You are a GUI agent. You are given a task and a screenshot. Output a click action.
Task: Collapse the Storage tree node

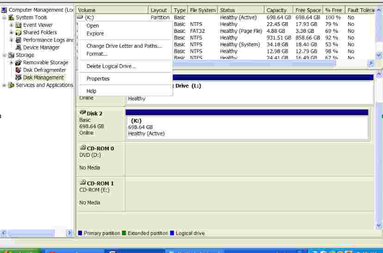pos(5,55)
